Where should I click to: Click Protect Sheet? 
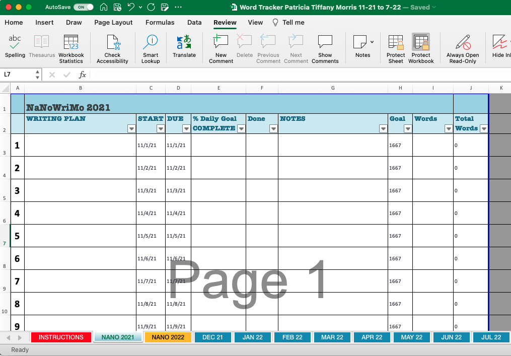point(396,49)
